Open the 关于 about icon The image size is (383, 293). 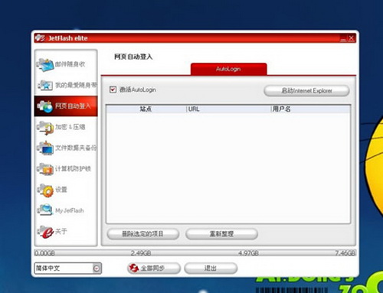(x=45, y=232)
